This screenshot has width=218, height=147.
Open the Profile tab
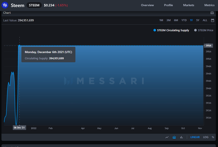[168, 5]
